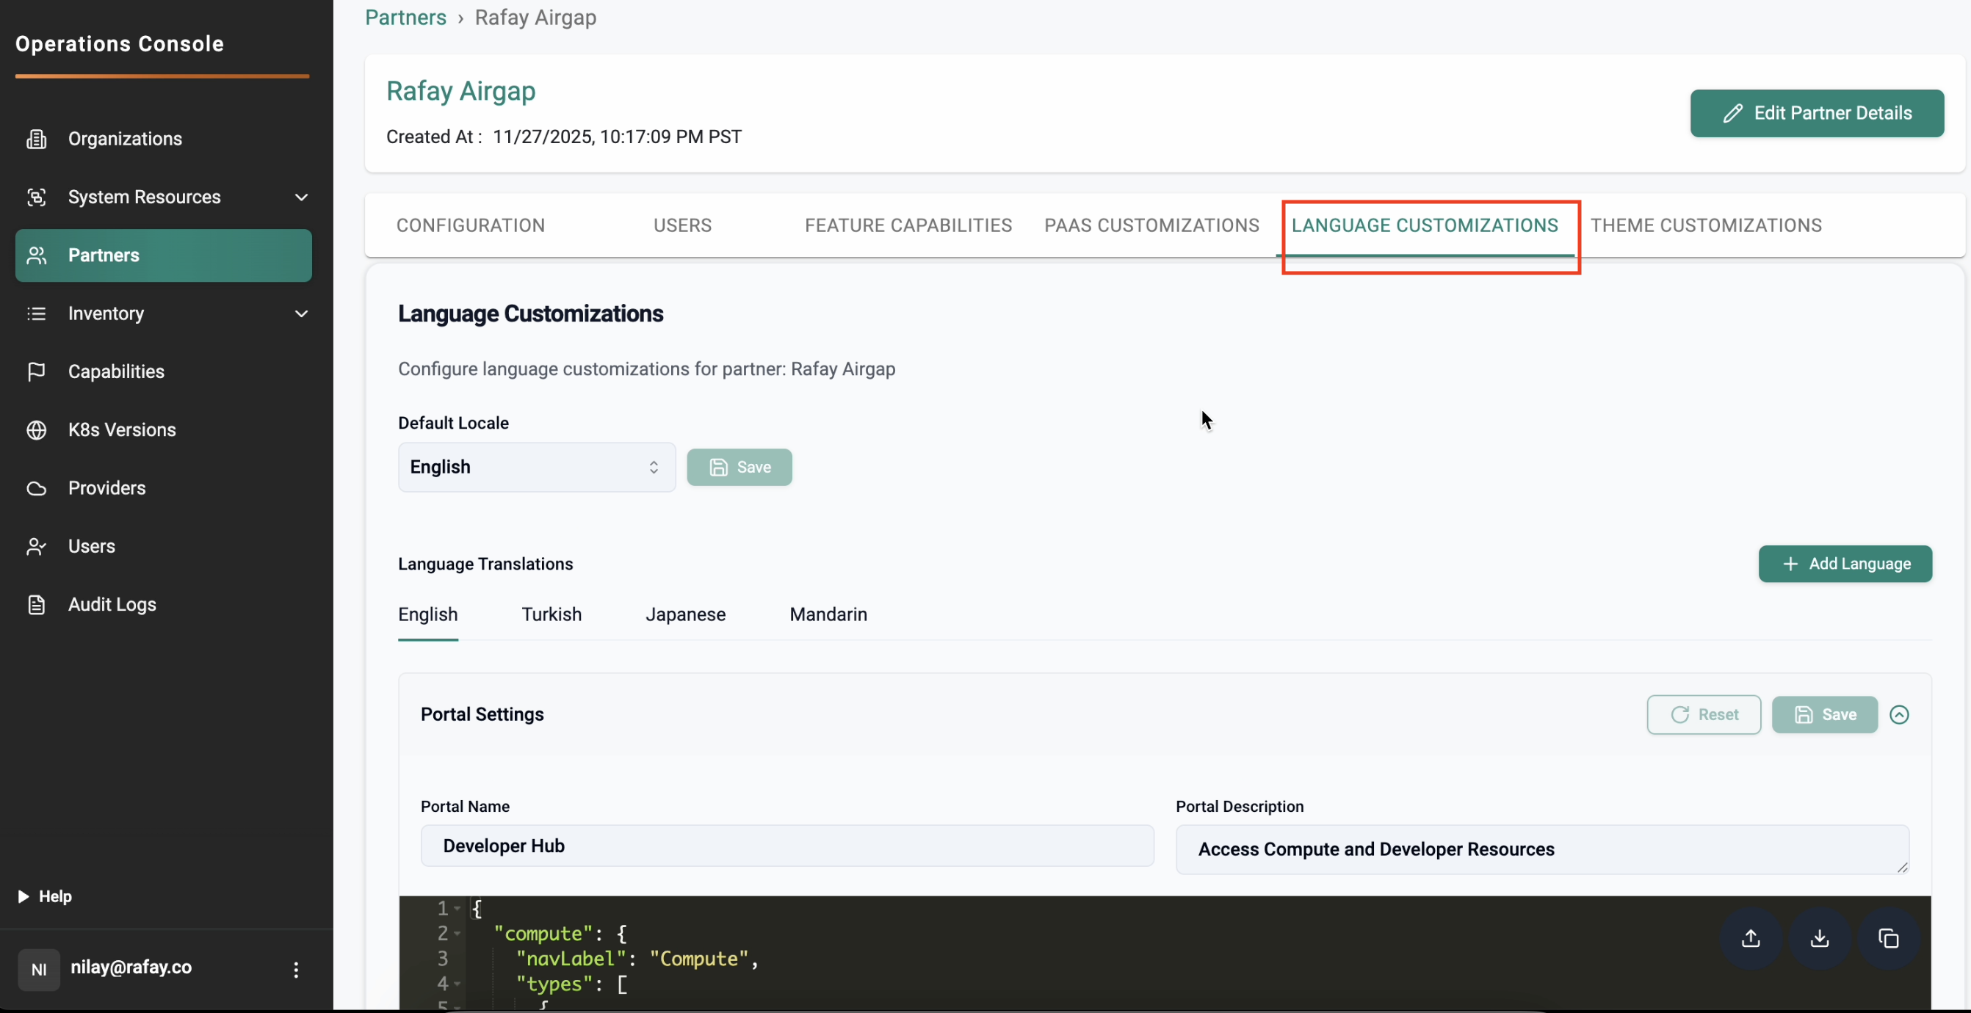Expand the Inventory sidebar section

click(302, 313)
